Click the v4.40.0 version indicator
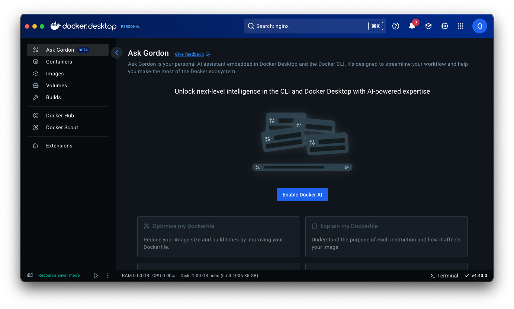The height and width of the screenshot is (309, 514). coord(476,276)
